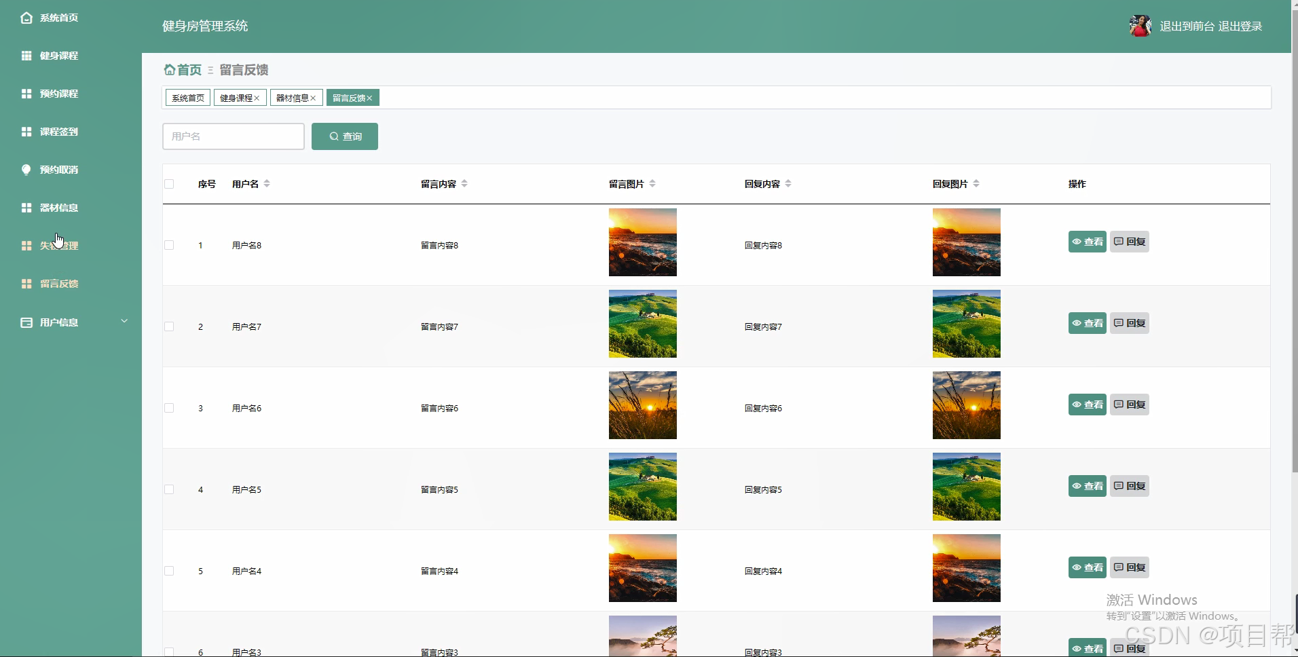Open 留言图片 thumbnail for 用户名8

pos(643,242)
